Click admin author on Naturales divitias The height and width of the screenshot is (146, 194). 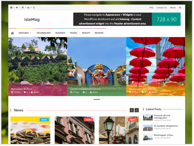35,92
